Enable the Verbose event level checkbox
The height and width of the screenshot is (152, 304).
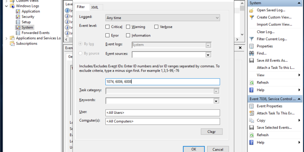156,27
